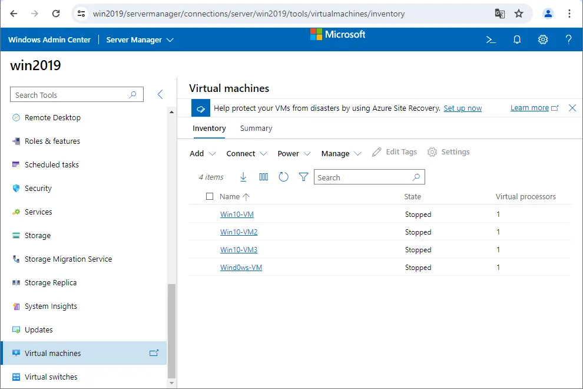Click sidebar scrollbar down arrow
Image resolution: width=583 pixels, height=389 pixels.
[171, 383]
